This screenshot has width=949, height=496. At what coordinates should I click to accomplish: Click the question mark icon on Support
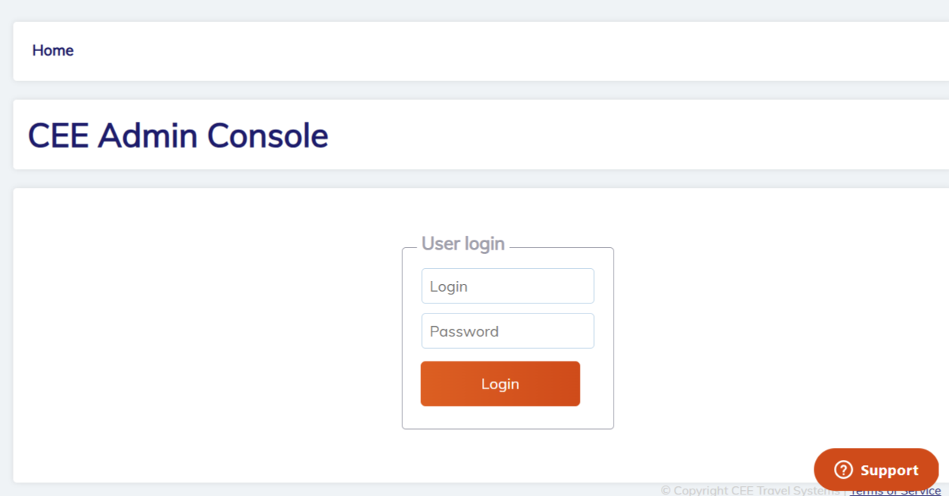tap(844, 470)
